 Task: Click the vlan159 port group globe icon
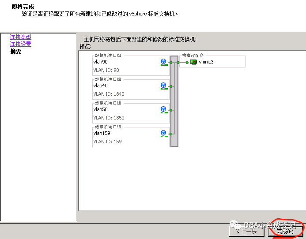coord(164,134)
